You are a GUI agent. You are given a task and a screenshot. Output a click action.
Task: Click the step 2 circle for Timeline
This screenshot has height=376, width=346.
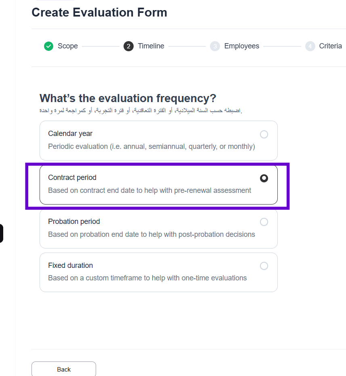pos(128,46)
